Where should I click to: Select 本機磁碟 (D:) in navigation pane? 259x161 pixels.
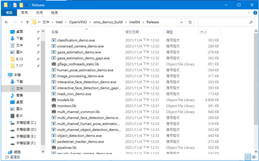click(26, 129)
